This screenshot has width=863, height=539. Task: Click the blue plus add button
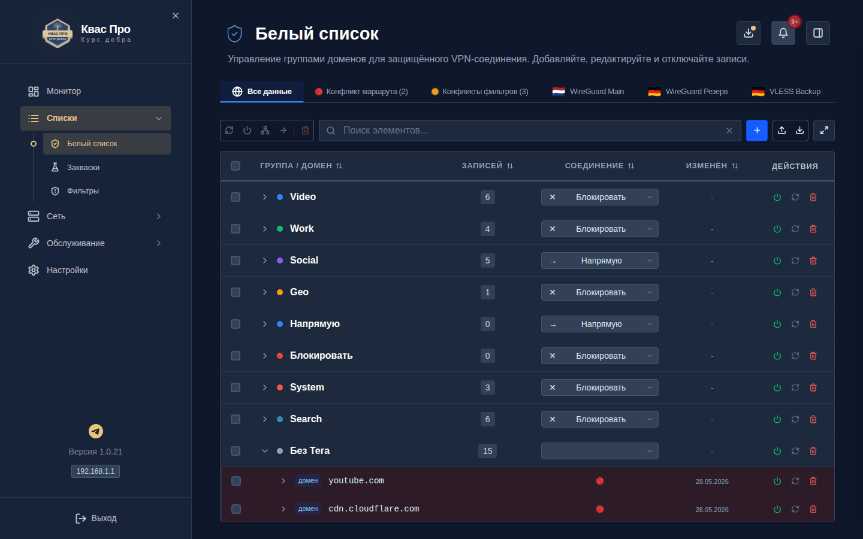pos(757,131)
